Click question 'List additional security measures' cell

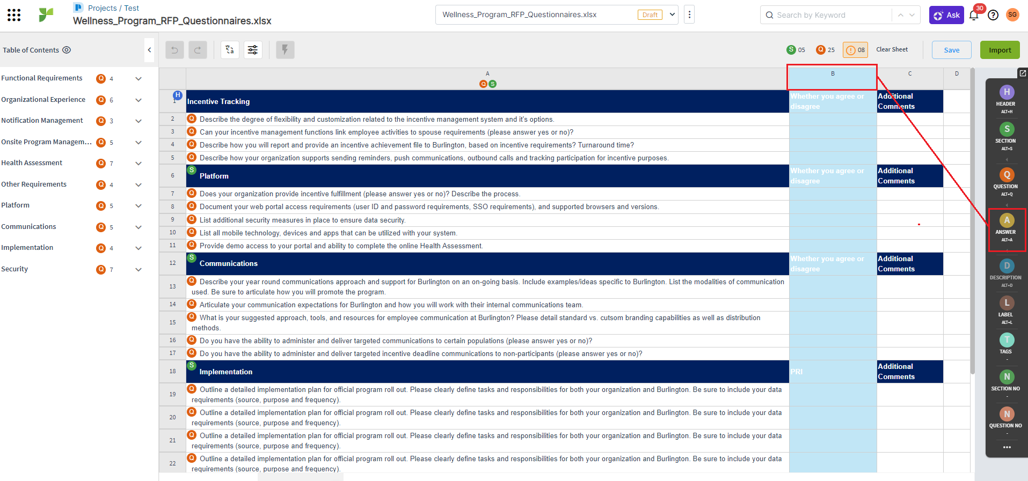[x=487, y=220]
